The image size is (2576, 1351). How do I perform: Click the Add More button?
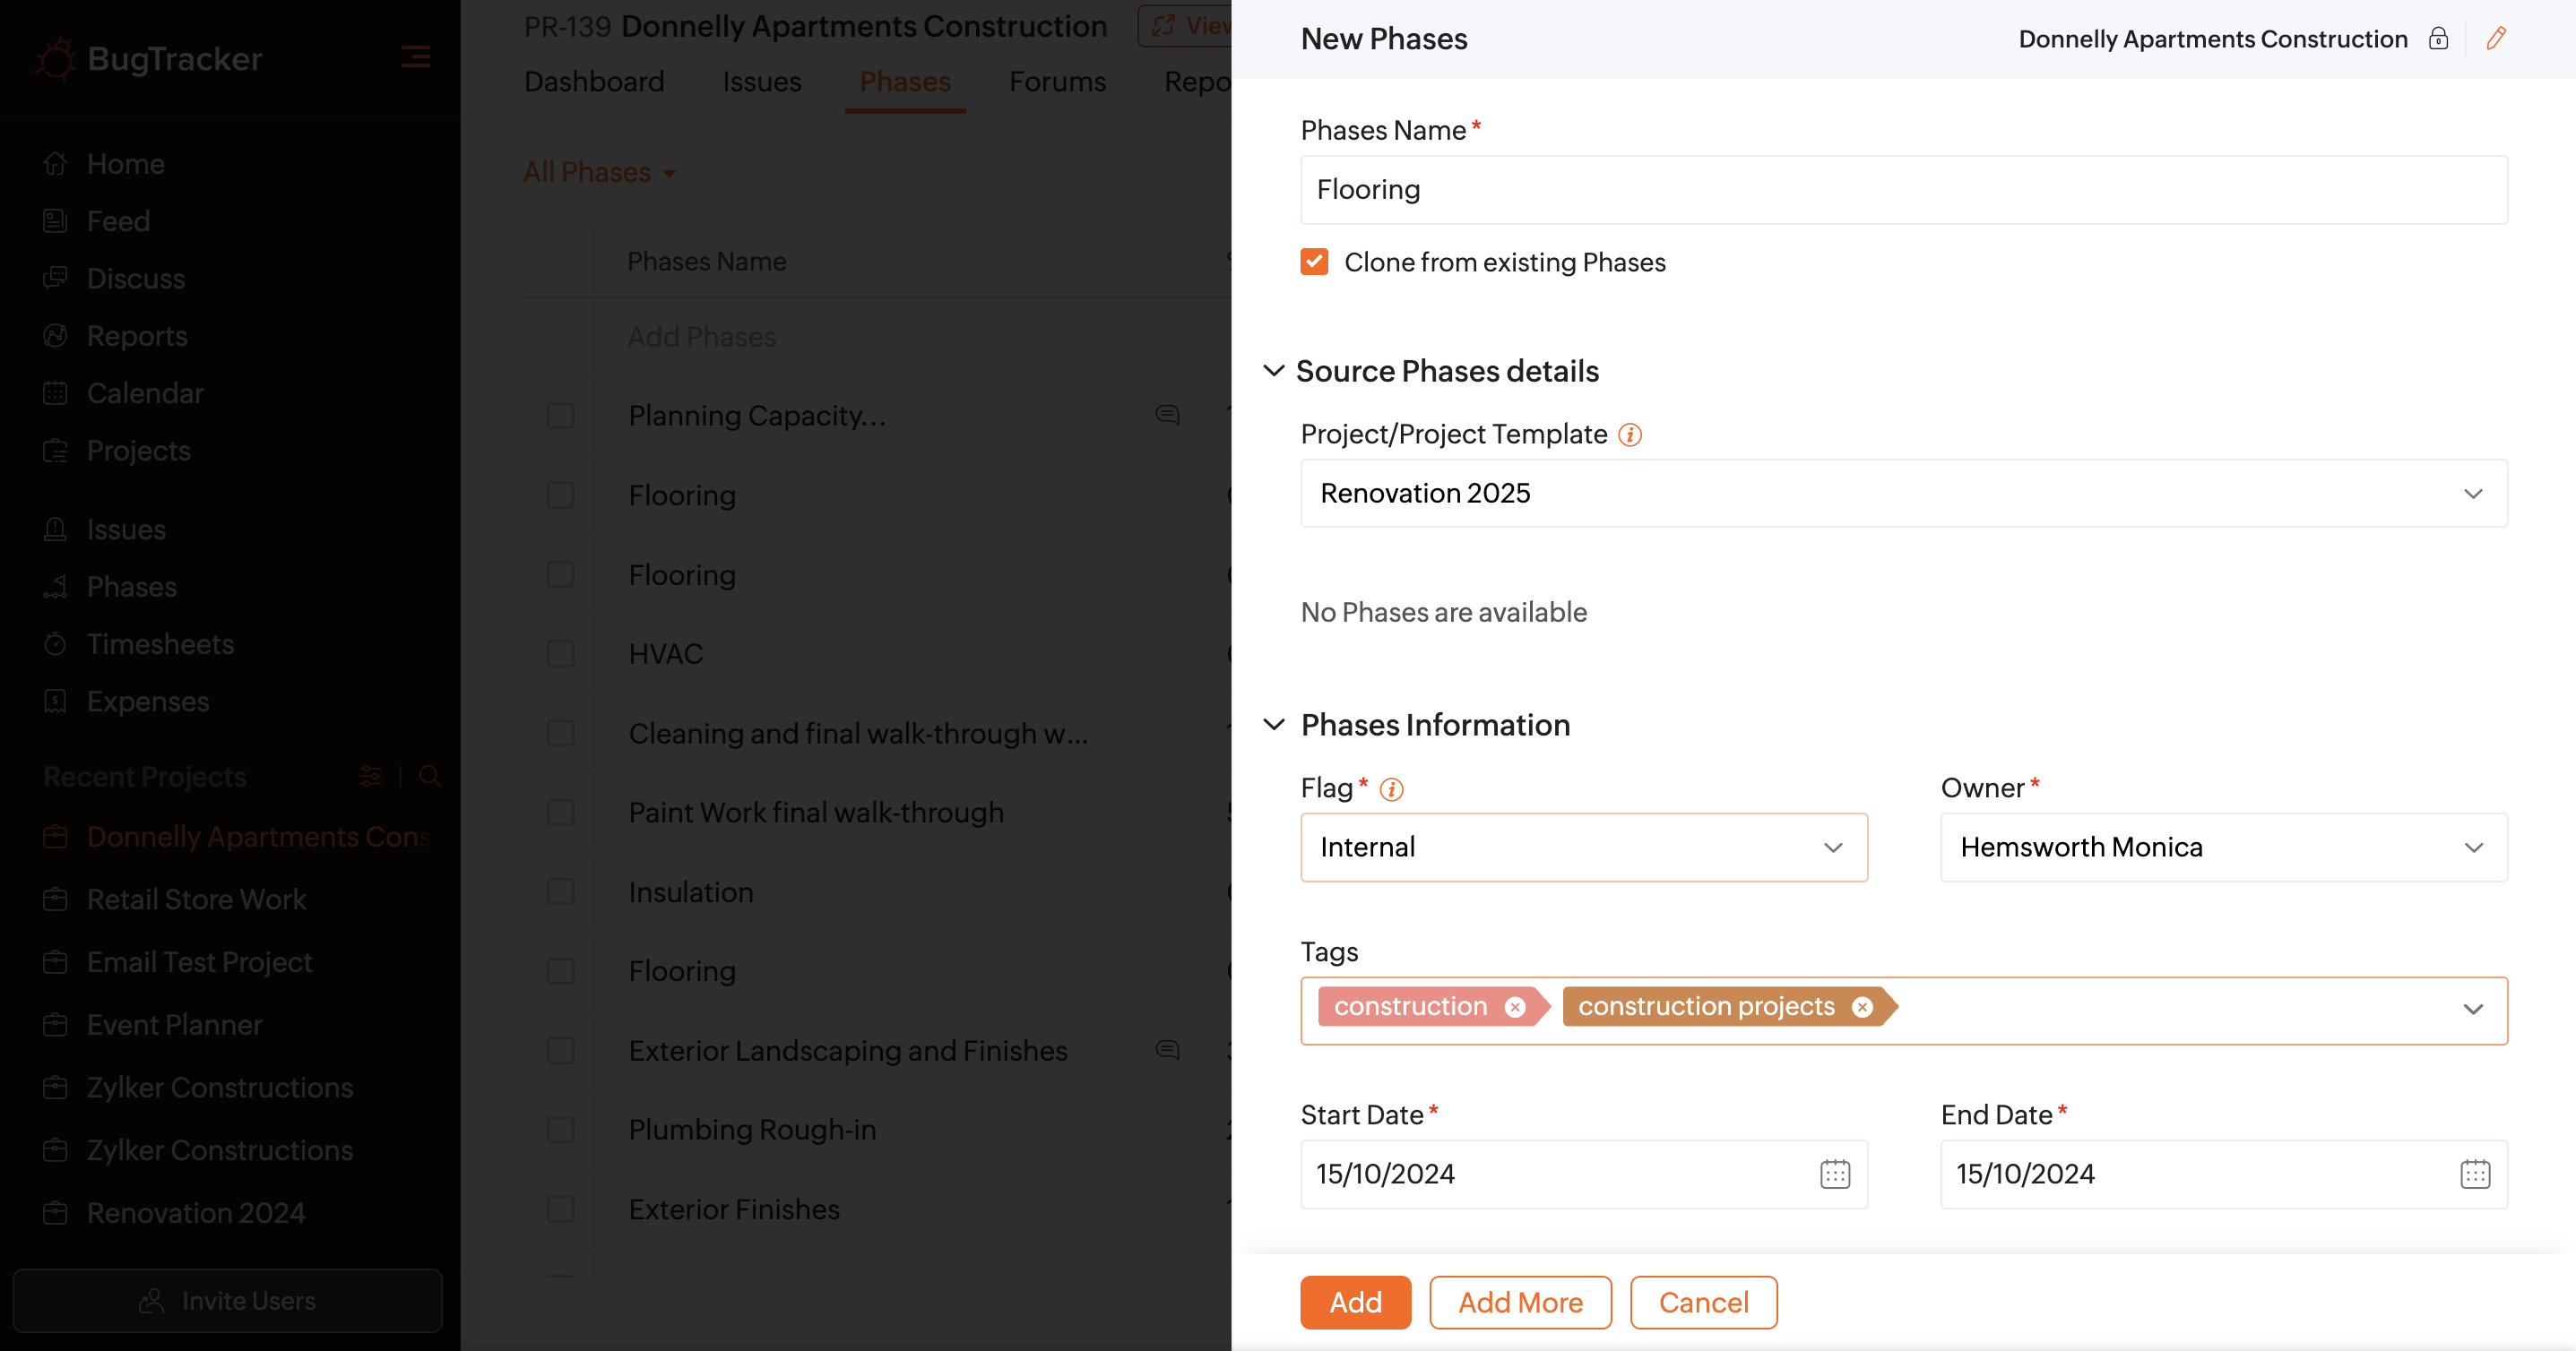tap(1519, 1302)
